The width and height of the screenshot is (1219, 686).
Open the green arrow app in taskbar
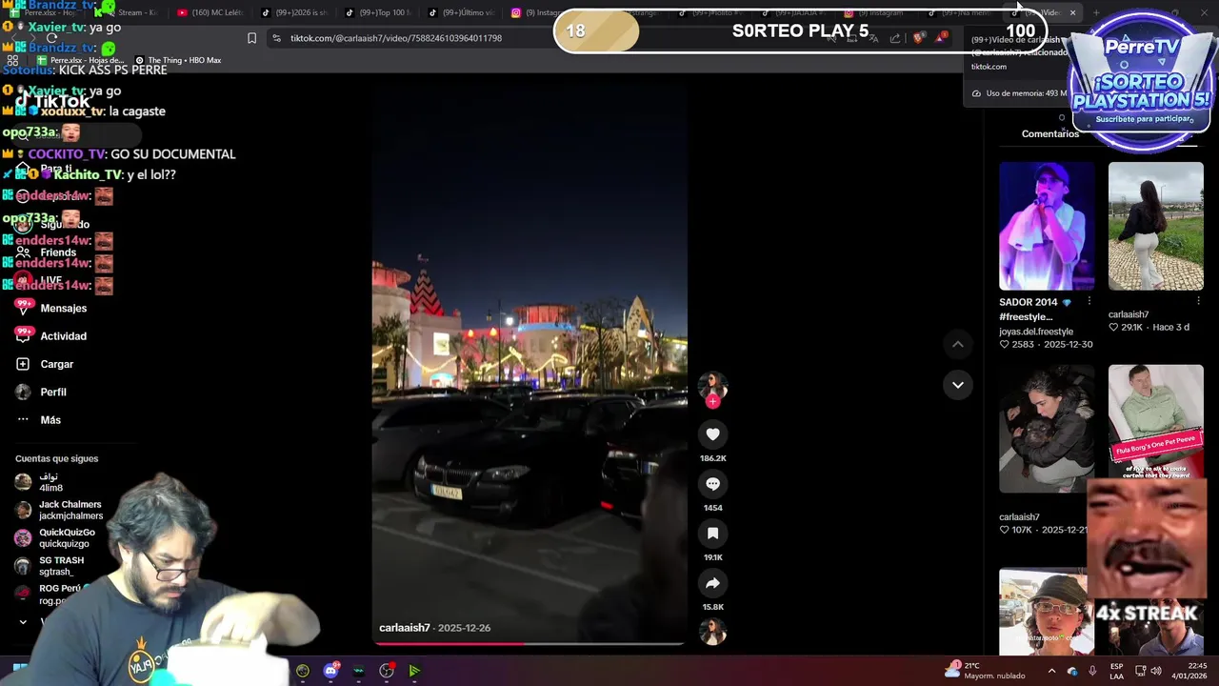pyautogui.click(x=414, y=671)
